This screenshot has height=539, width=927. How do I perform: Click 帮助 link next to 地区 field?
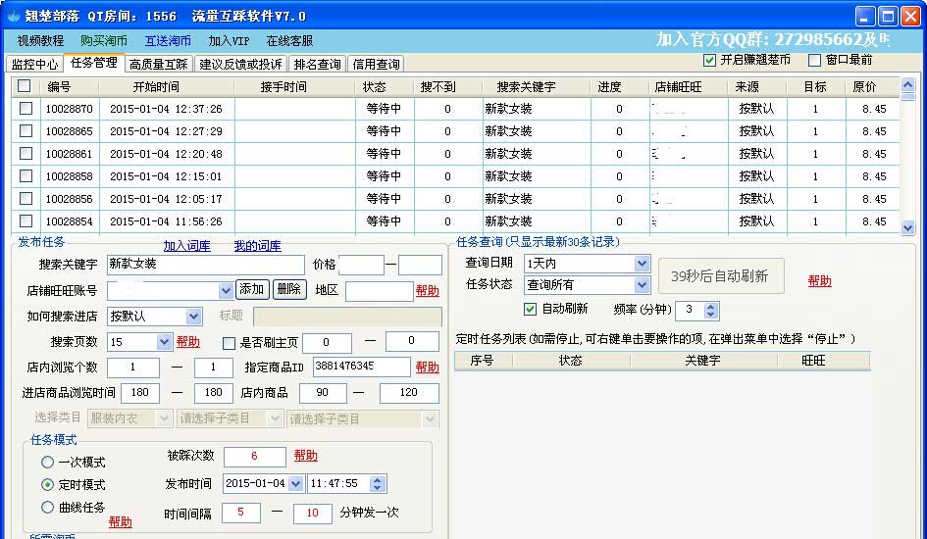pyautogui.click(x=427, y=290)
